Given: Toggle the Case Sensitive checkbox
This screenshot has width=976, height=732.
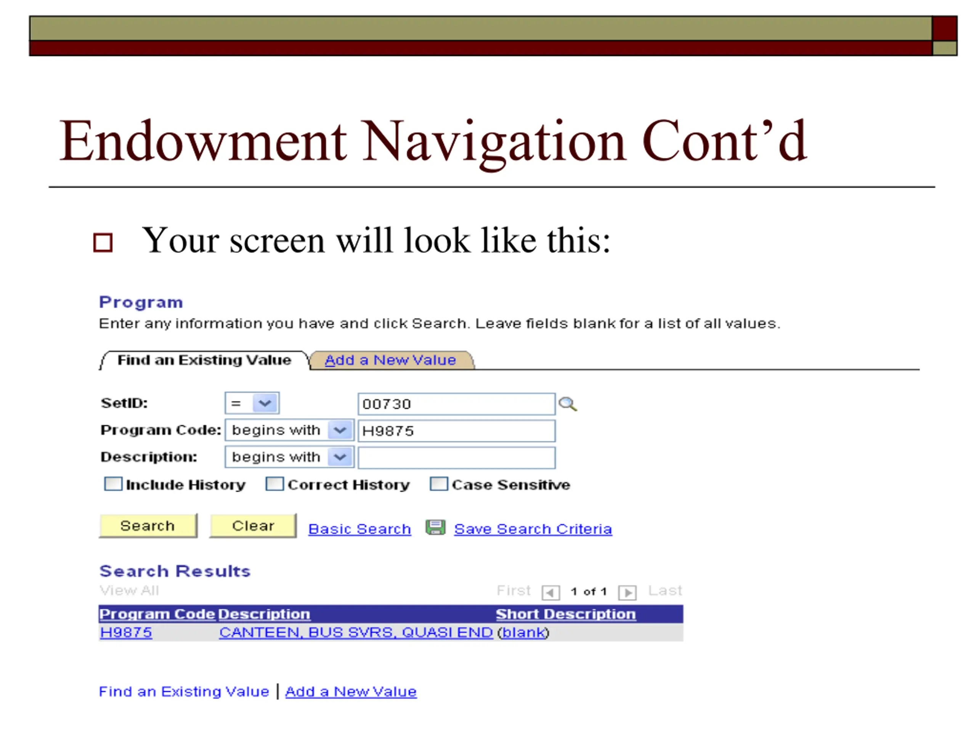Looking at the screenshot, I should point(438,483).
